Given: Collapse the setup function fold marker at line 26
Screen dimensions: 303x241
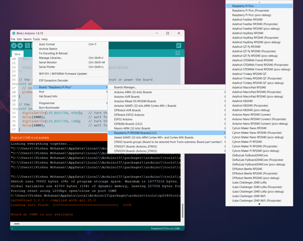Looking at the screenshot, I should (17, 84).
